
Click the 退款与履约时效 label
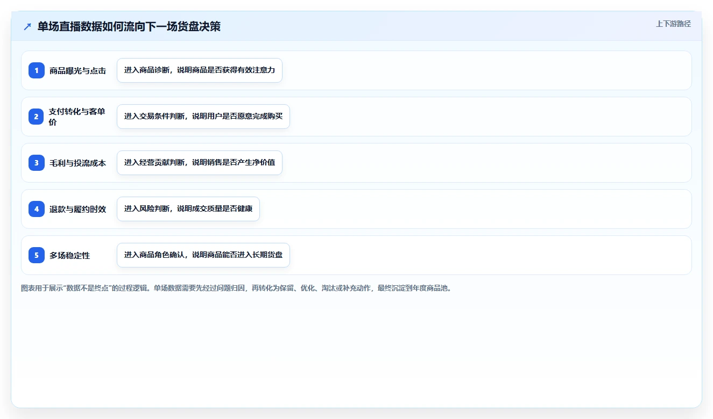[77, 209]
